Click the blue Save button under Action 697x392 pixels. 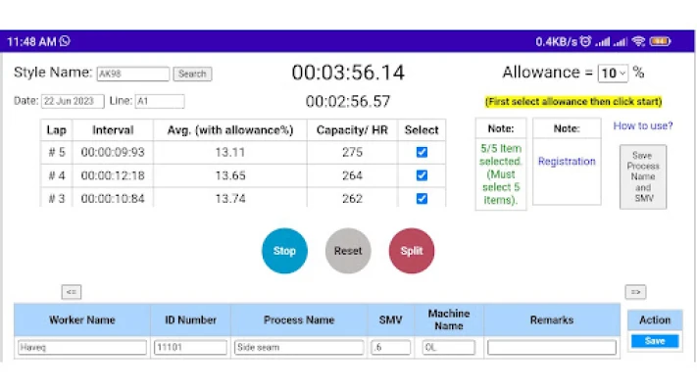click(654, 341)
